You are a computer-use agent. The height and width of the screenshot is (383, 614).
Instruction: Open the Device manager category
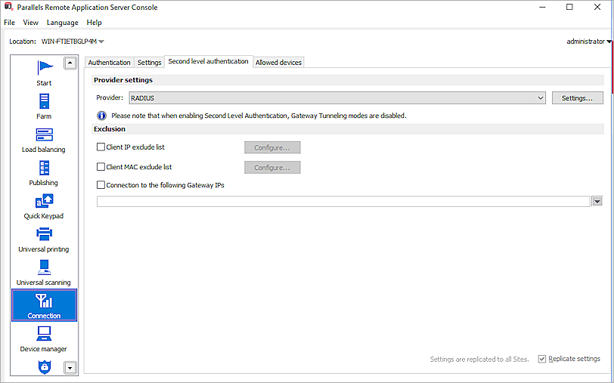(44, 339)
